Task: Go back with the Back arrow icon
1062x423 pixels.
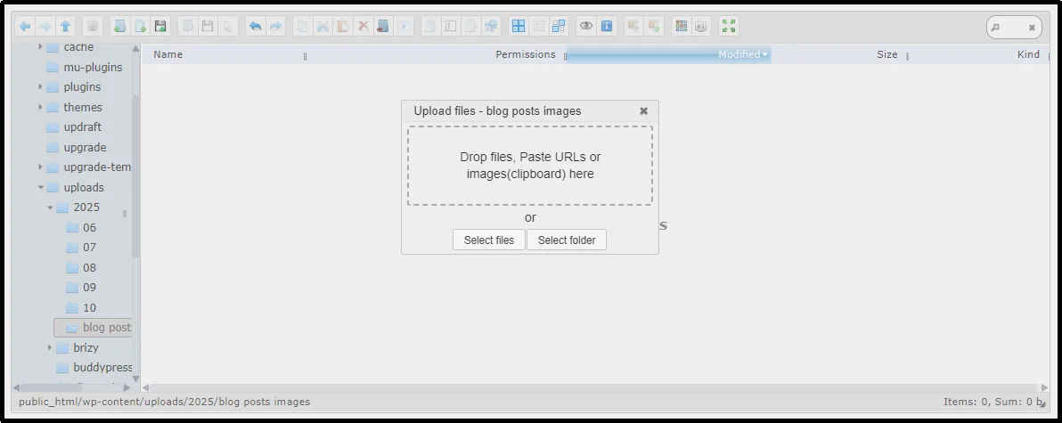Action: (x=25, y=27)
